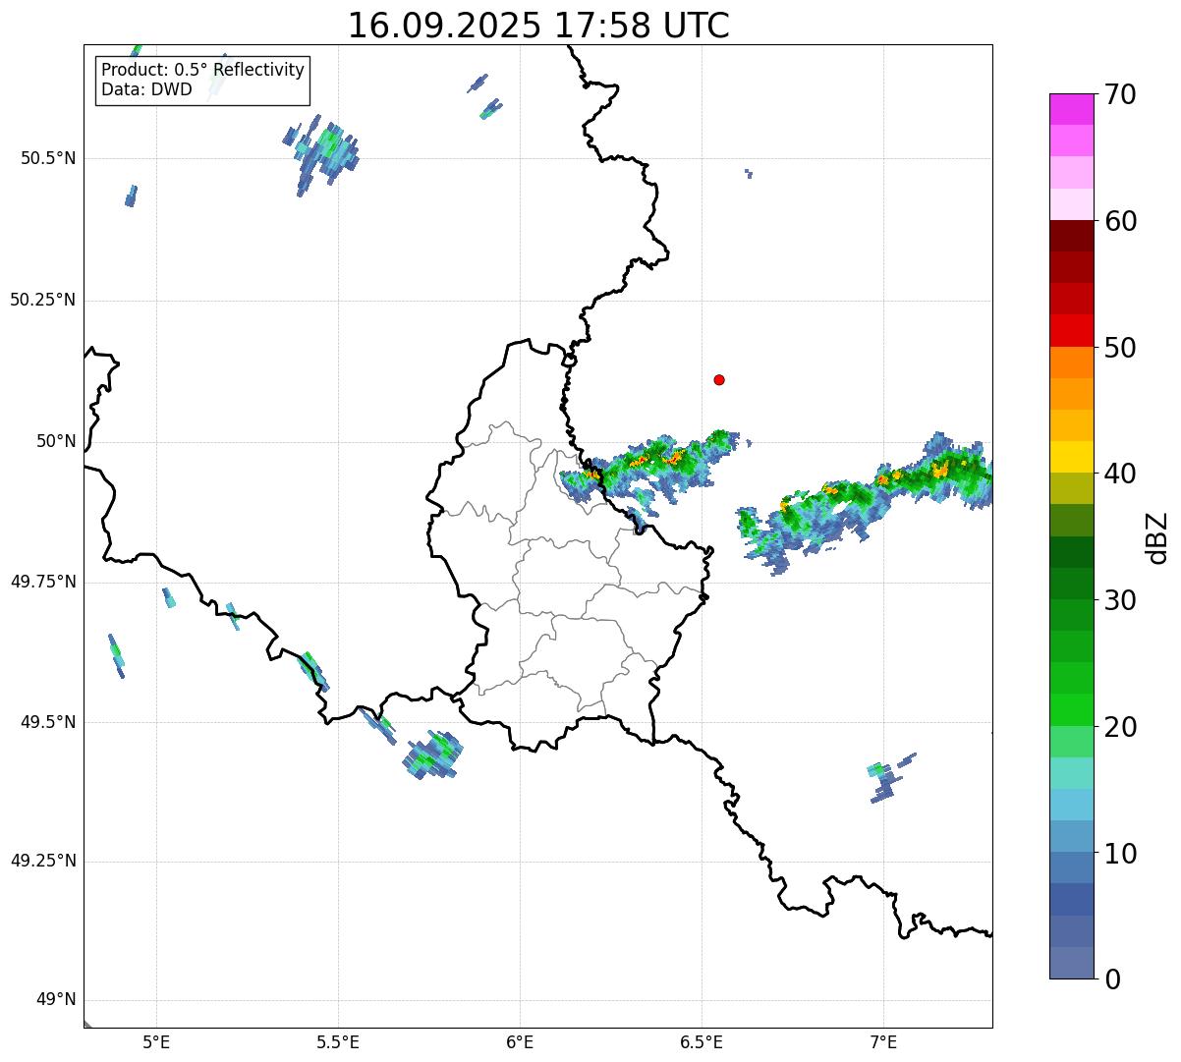This screenshot has height=1062, width=1181.
Task: Click the latitude label '50.25°N'
Action: point(43,301)
